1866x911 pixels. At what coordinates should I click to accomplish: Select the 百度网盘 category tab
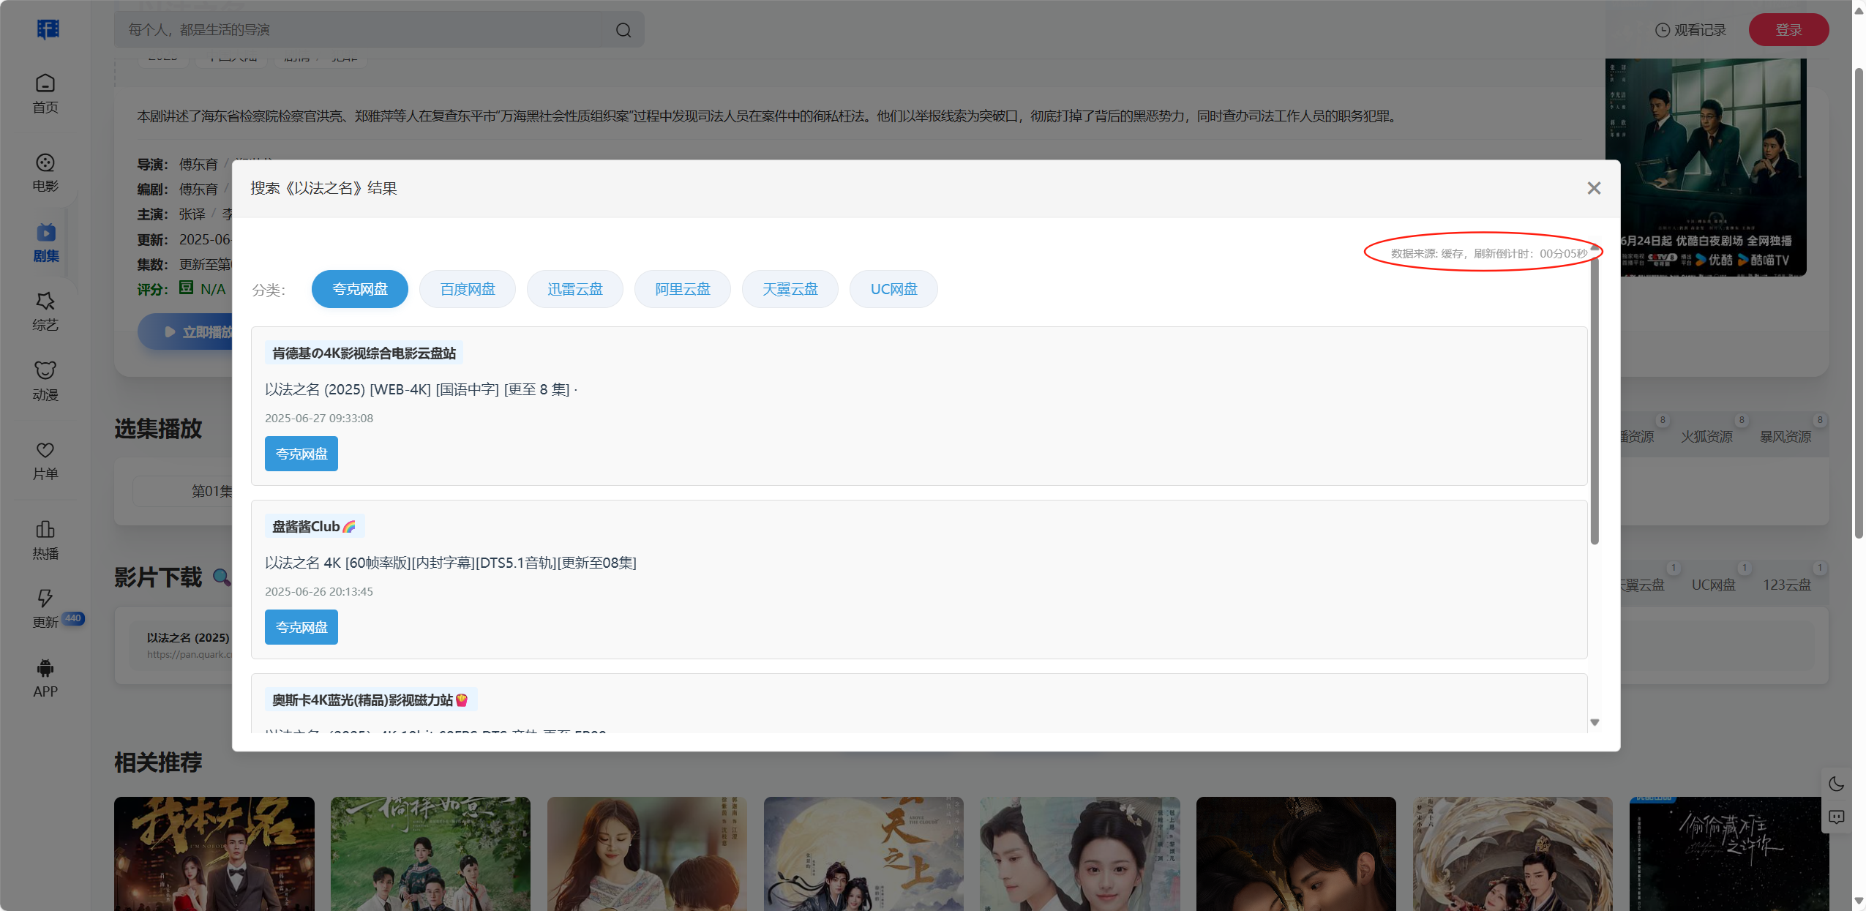click(468, 289)
